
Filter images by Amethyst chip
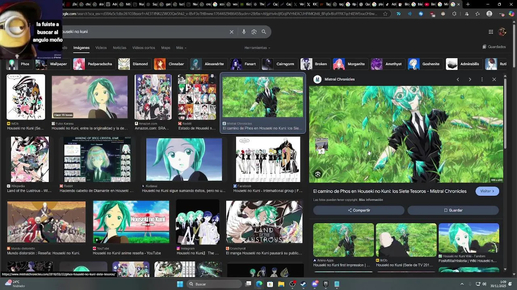(388, 64)
